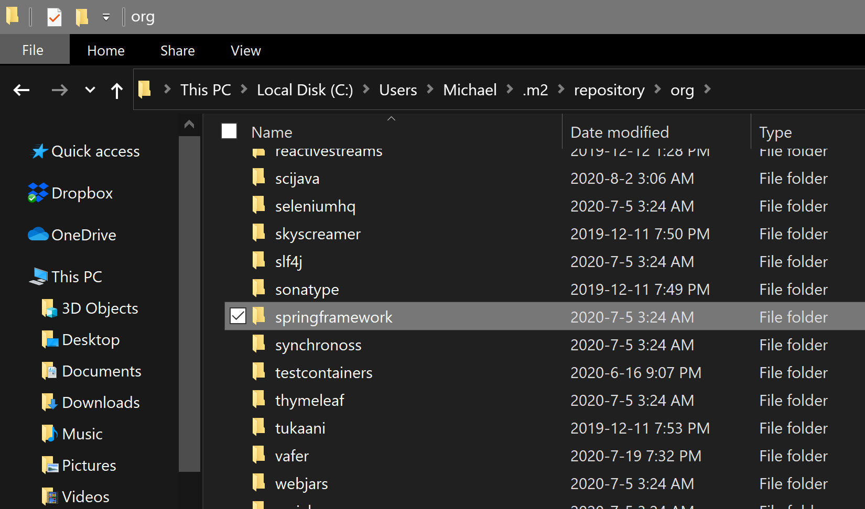The height and width of the screenshot is (509, 865).
Task: Expand chevron after org in breadcrumb
Action: [x=707, y=90]
